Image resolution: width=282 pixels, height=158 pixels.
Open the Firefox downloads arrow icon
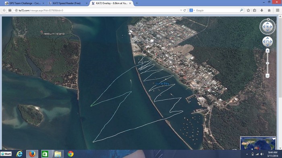tap(262, 10)
